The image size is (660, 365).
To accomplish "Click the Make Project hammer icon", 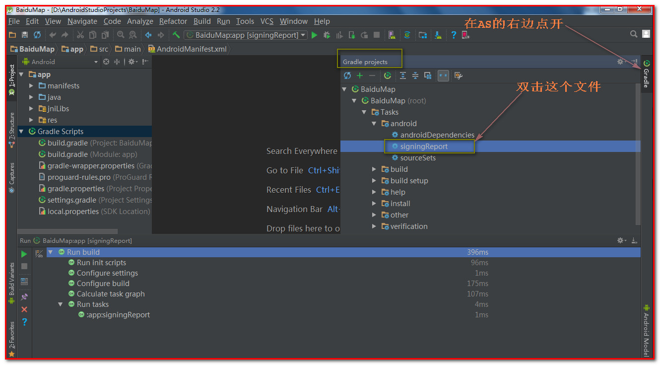I will [176, 35].
